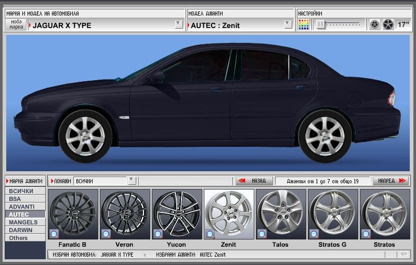This screenshot has width=416, height=265.
Task: Enlarge the Talos wheel using its magnifier icon
Action: point(262,234)
